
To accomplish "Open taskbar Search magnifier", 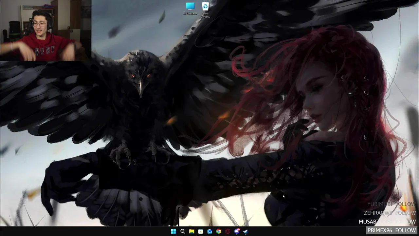I will [x=183, y=231].
